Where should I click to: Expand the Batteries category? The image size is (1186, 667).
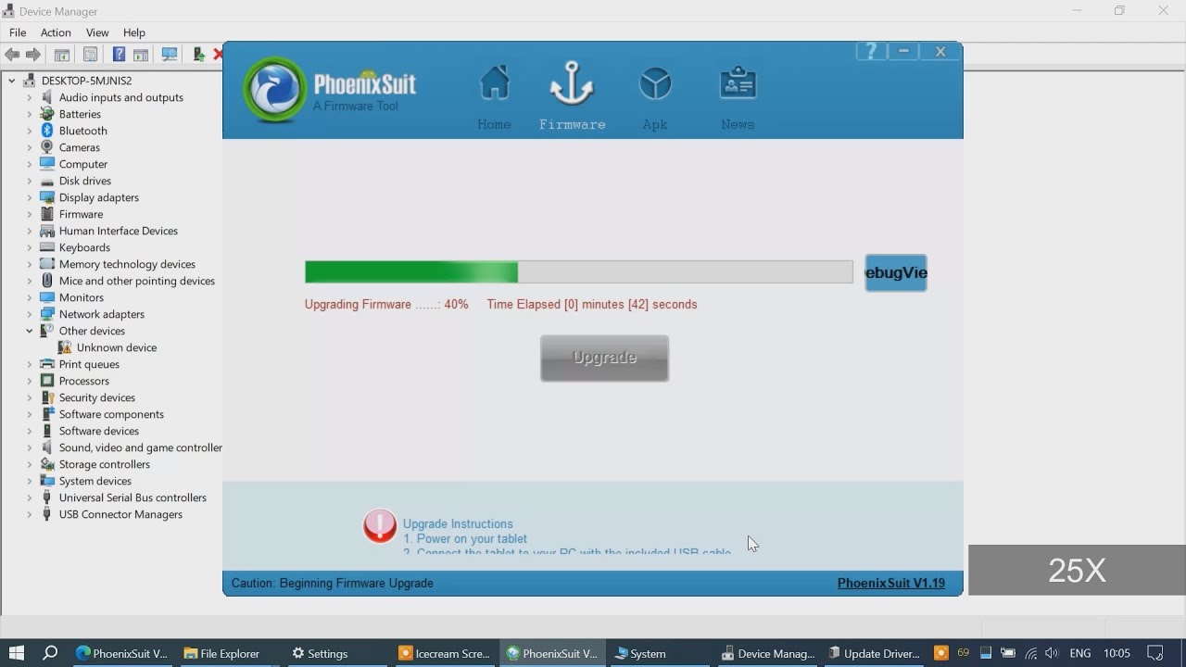coord(30,114)
